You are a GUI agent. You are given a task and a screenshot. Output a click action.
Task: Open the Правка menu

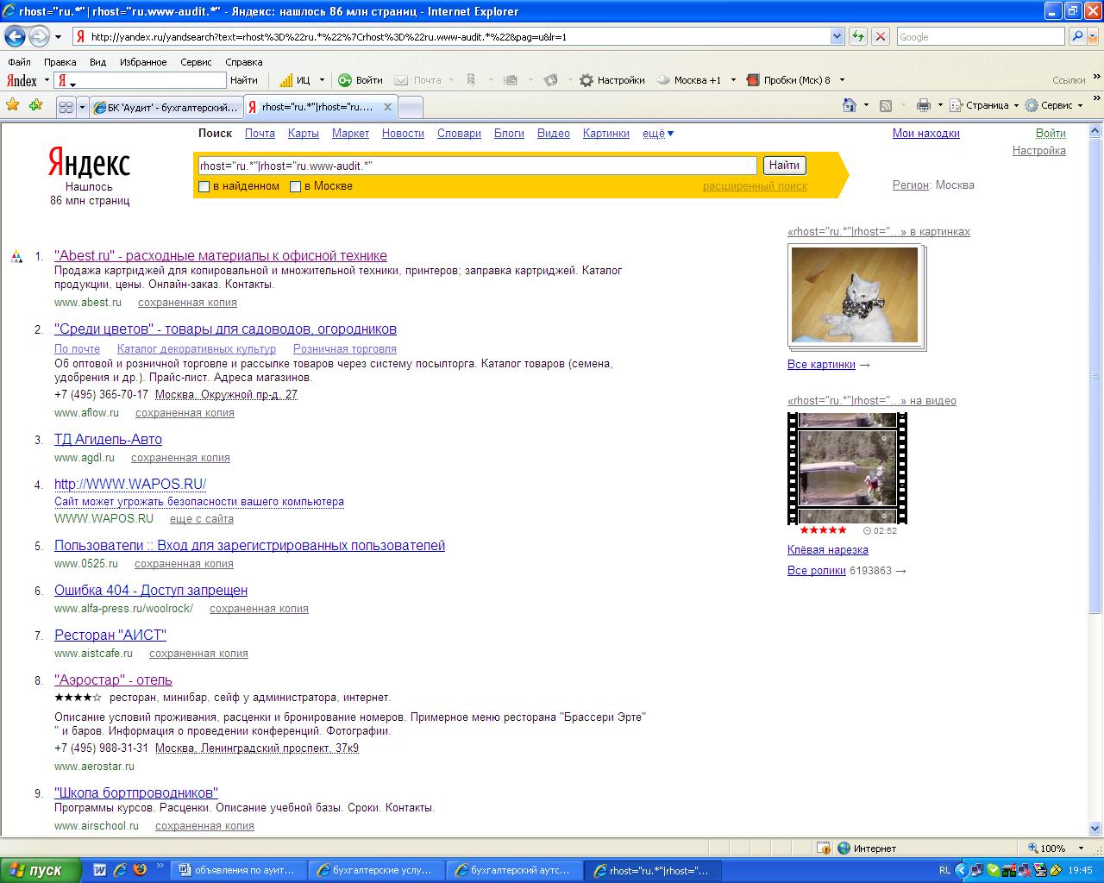[x=60, y=62]
